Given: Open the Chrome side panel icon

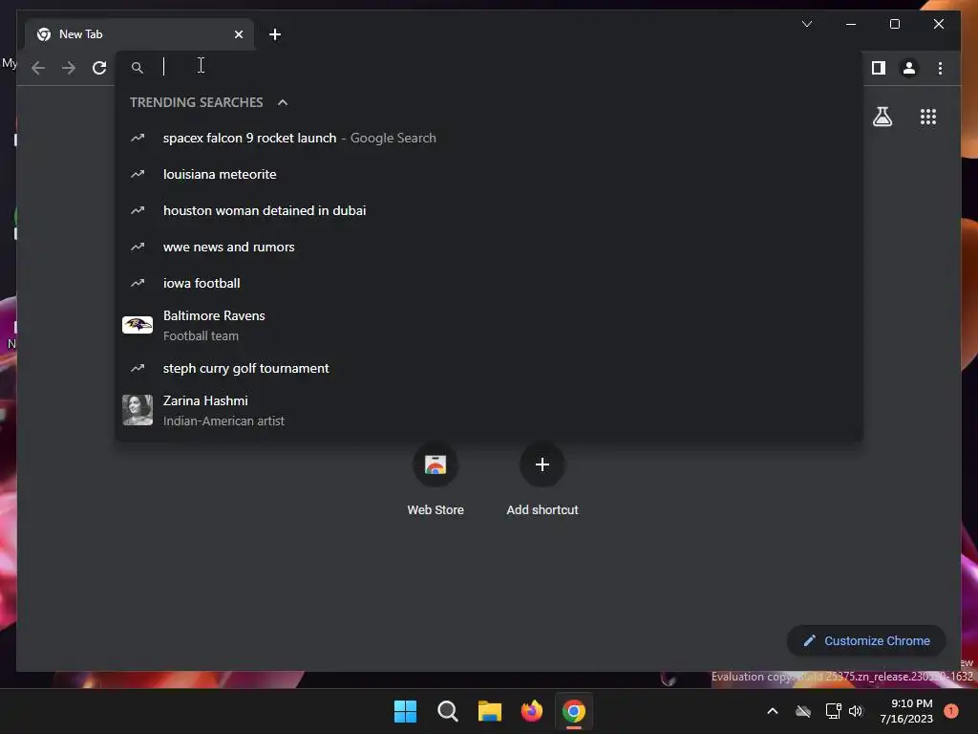Looking at the screenshot, I should pos(879,68).
